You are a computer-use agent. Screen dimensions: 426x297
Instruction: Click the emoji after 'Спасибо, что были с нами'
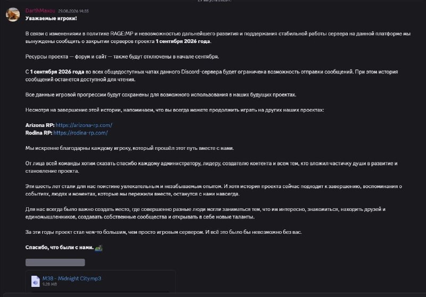point(99,248)
